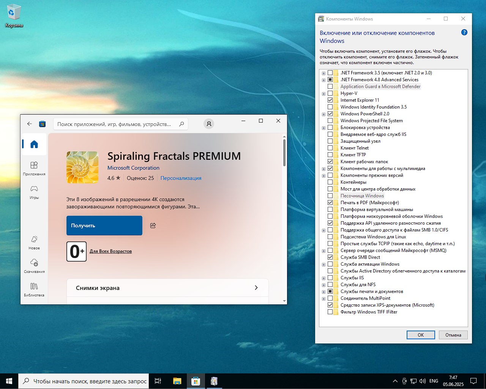Open the Recycle Bin desktop icon
The height and width of the screenshot is (389, 486).
point(14,16)
